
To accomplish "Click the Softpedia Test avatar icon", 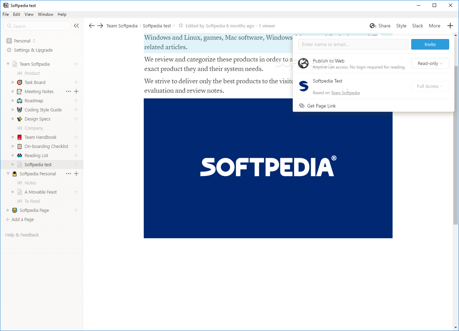I will point(303,86).
